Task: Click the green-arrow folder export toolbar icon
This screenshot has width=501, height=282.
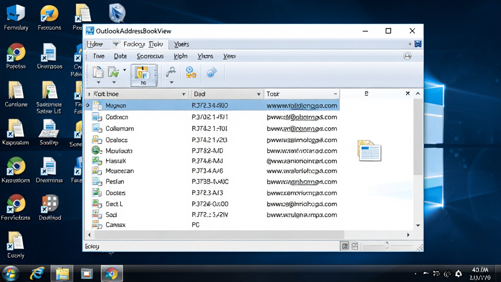Action: 113,72
